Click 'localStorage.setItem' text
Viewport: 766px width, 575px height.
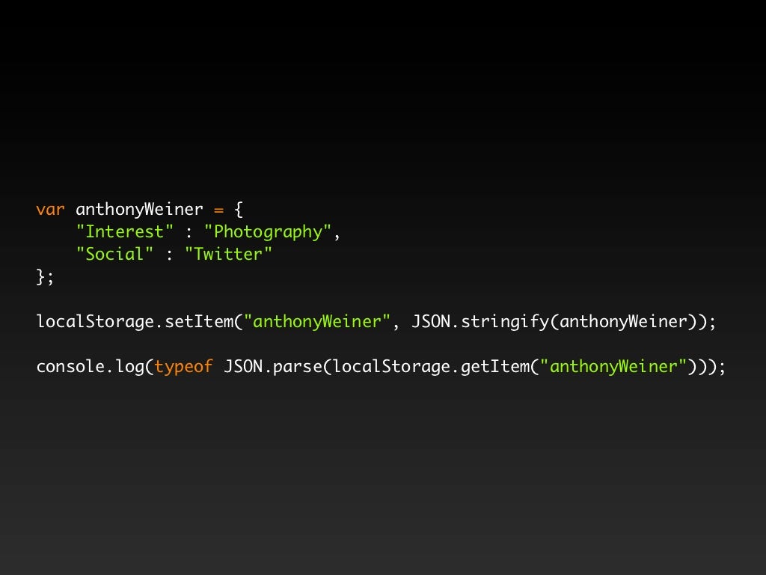tap(135, 322)
